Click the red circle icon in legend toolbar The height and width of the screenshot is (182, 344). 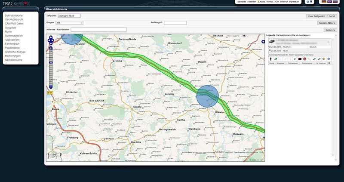pos(304,59)
